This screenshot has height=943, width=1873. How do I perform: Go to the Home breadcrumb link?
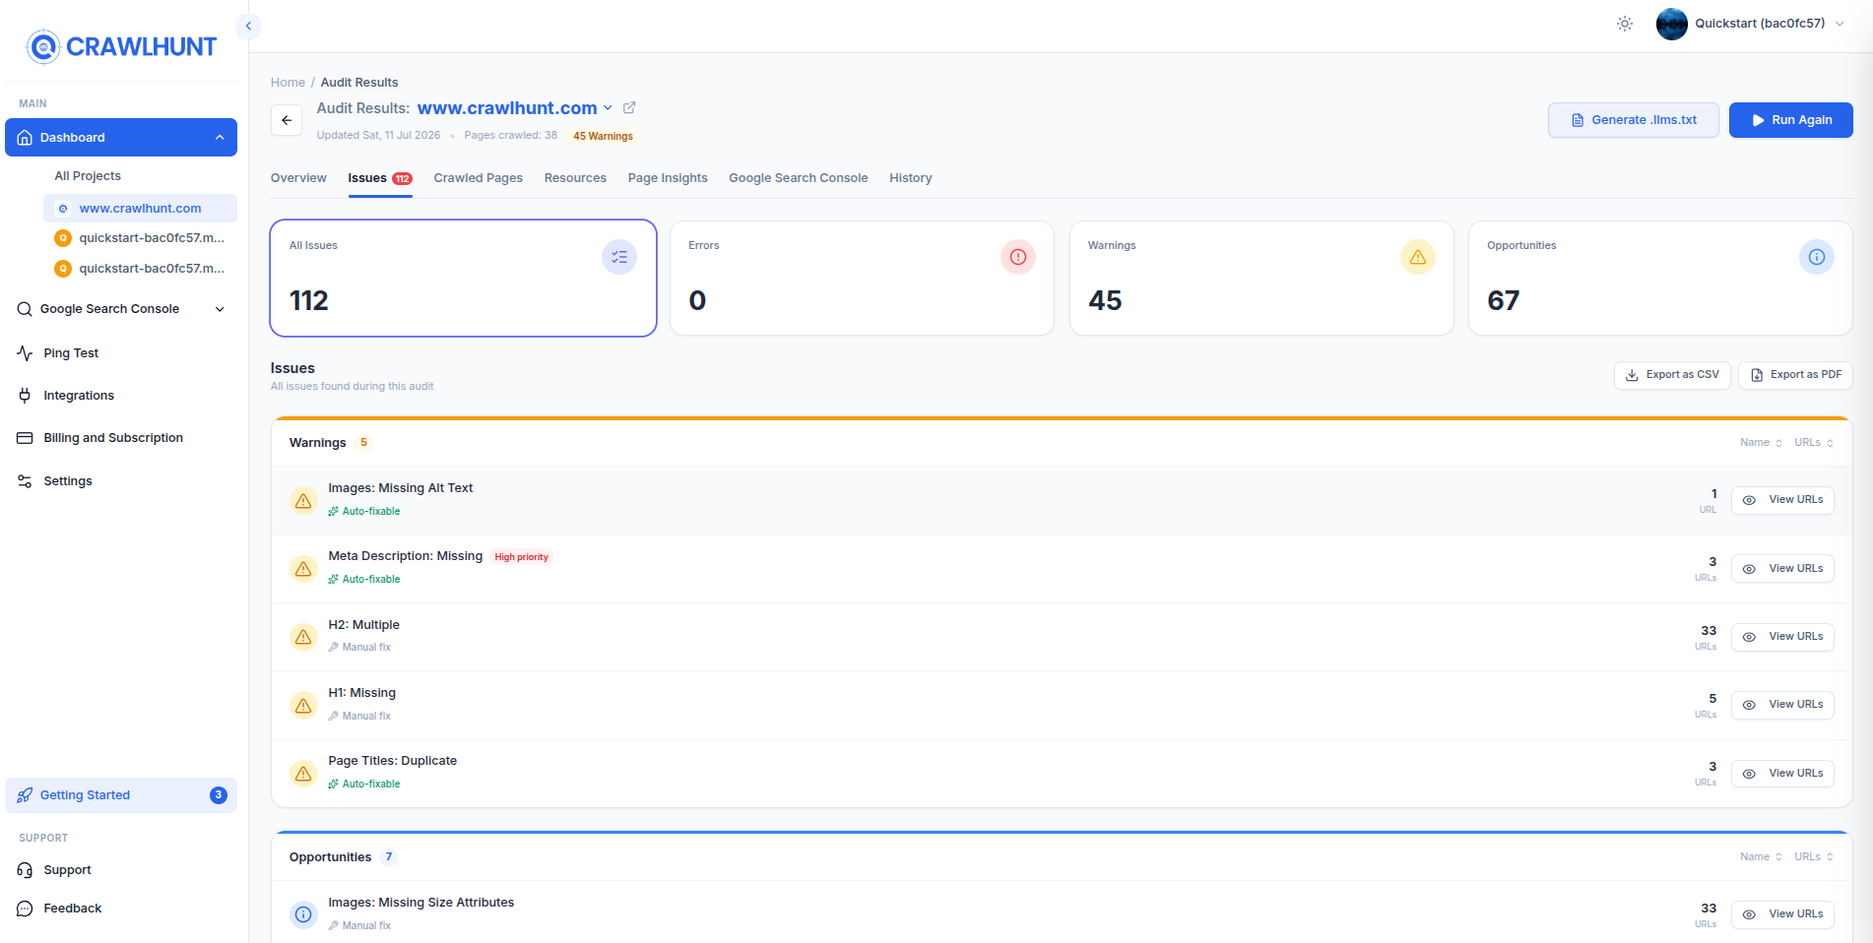pyautogui.click(x=288, y=83)
